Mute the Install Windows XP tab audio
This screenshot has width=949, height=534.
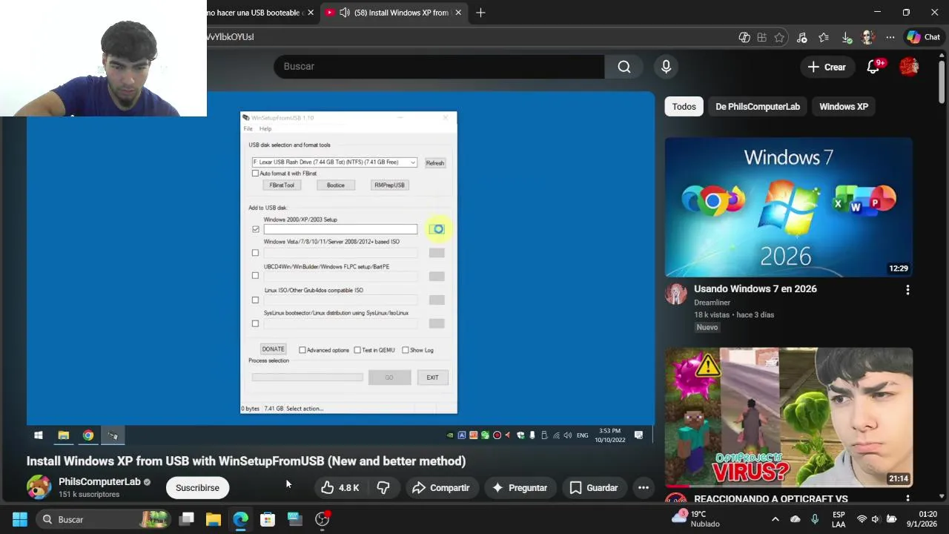(x=345, y=13)
